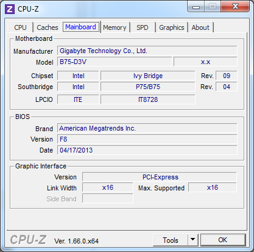
Task: Click the Link Width label
Action: [x=62, y=188]
